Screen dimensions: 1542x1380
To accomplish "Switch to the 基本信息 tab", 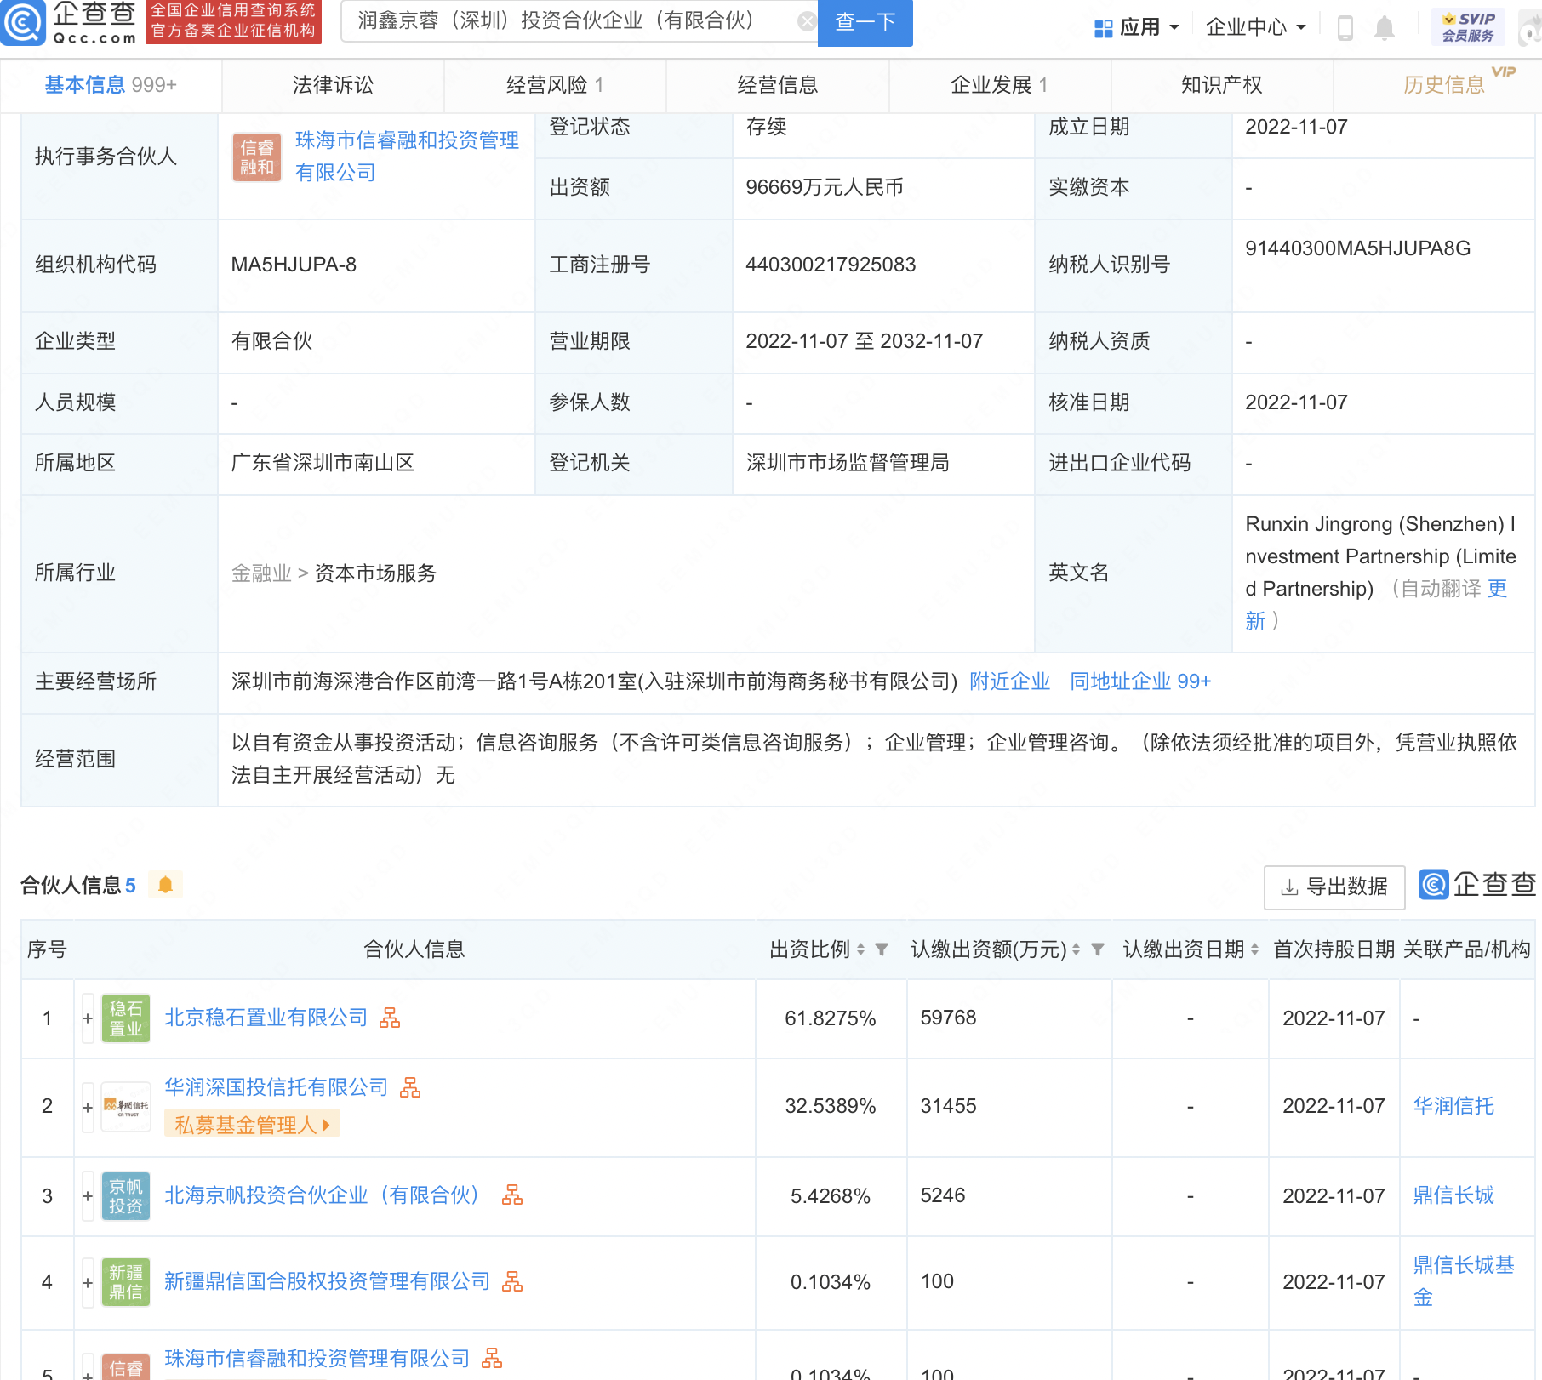I will 111,85.
